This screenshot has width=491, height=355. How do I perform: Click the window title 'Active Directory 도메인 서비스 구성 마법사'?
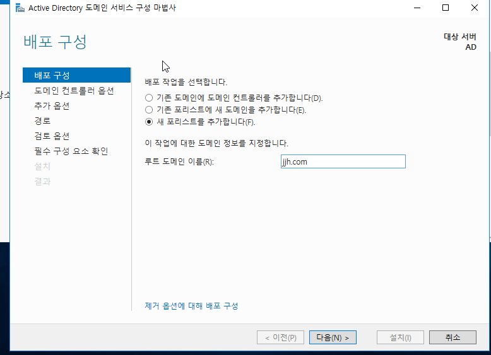(x=102, y=8)
